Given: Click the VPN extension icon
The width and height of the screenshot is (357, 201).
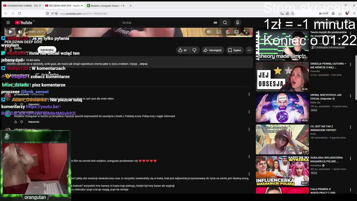Looking at the screenshot, I should [x=324, y=13].
